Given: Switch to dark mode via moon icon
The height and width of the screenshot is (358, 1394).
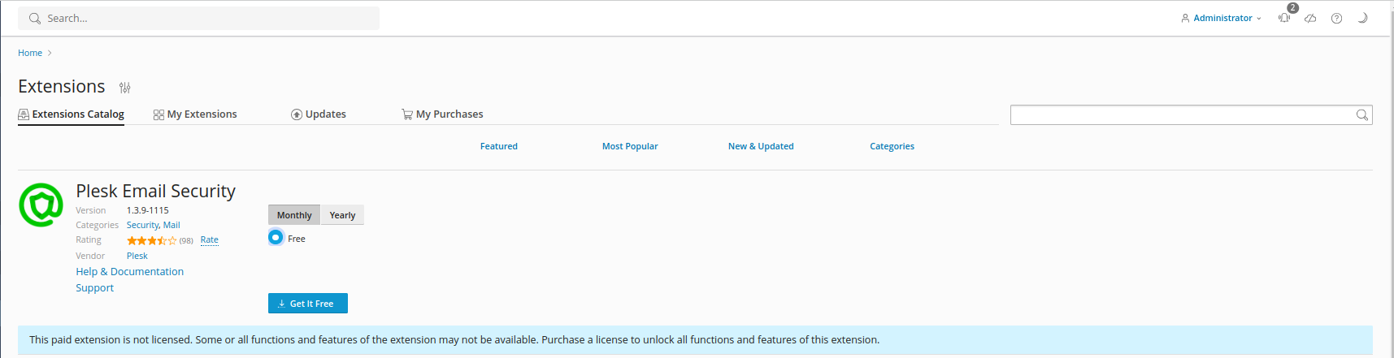Looking at the screenshot, I should [1362, 18].
